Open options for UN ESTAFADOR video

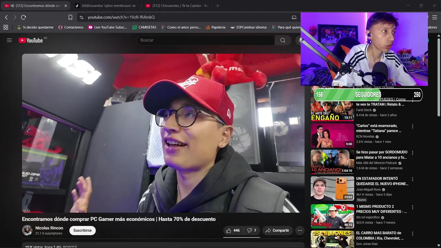click(x=412, y=179)
